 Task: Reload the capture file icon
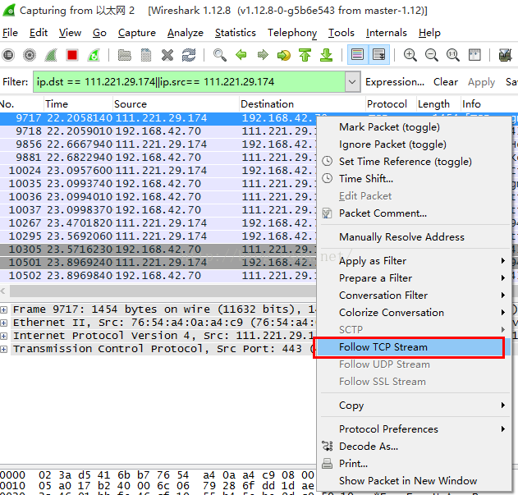click(189, 55)
